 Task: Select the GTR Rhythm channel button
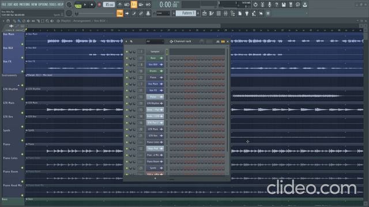pos(155,103)
